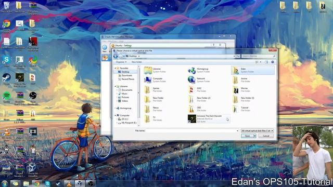
Task: Open Chrome from the taskbar
Action: [x=37, y=183]
